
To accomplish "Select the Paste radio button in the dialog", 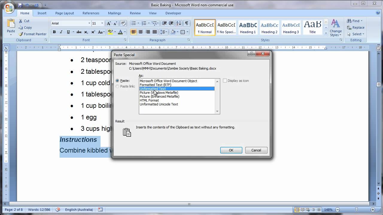I will pos(117,81).
